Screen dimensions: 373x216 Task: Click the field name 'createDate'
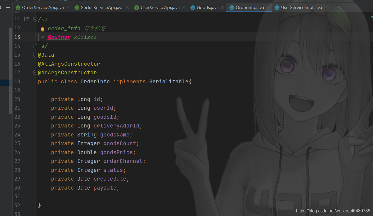pos(110,179)
